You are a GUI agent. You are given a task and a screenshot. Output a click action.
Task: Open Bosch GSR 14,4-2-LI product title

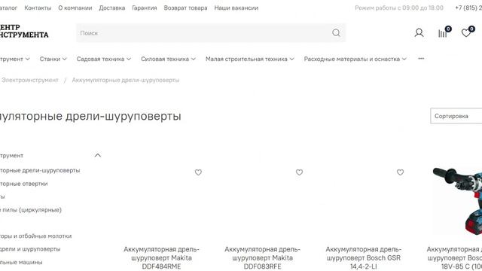pos(363,257)
